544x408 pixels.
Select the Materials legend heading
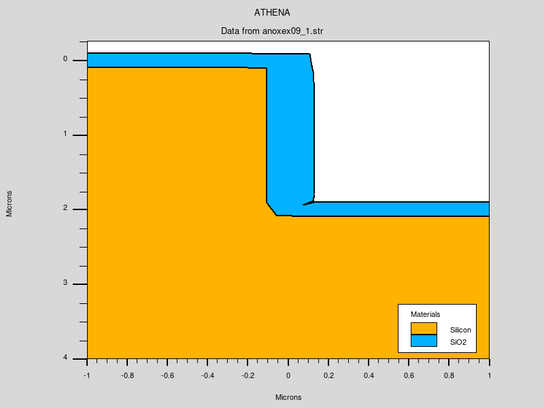click(x=425, y=314)
